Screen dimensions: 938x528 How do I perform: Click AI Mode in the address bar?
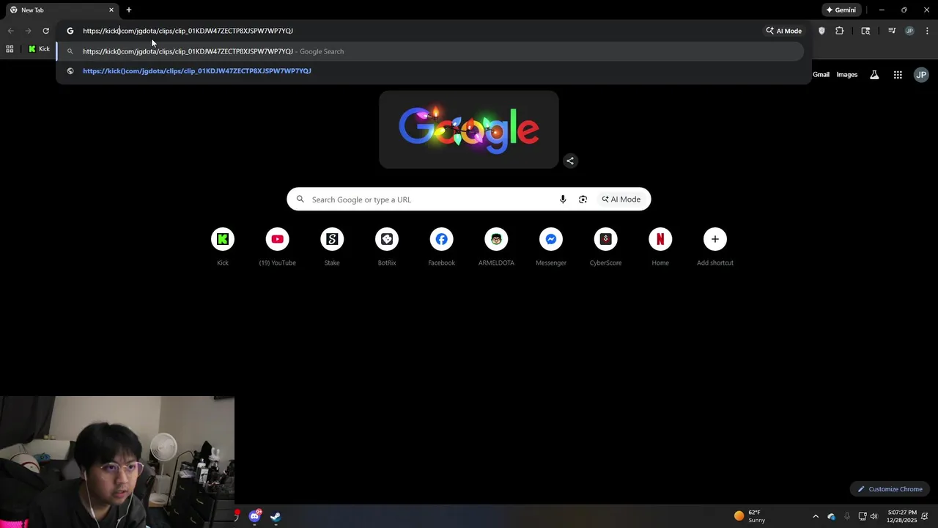click(783, 31)
